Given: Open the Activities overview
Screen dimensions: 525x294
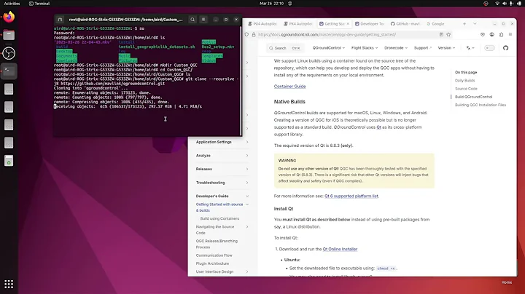Looking at the screenshot, I should [12, 4].
